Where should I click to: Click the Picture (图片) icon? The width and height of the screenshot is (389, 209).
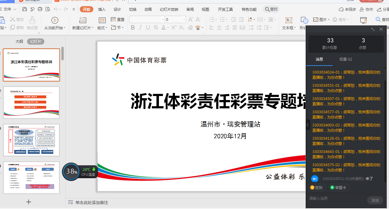click(x=316, y=19)
